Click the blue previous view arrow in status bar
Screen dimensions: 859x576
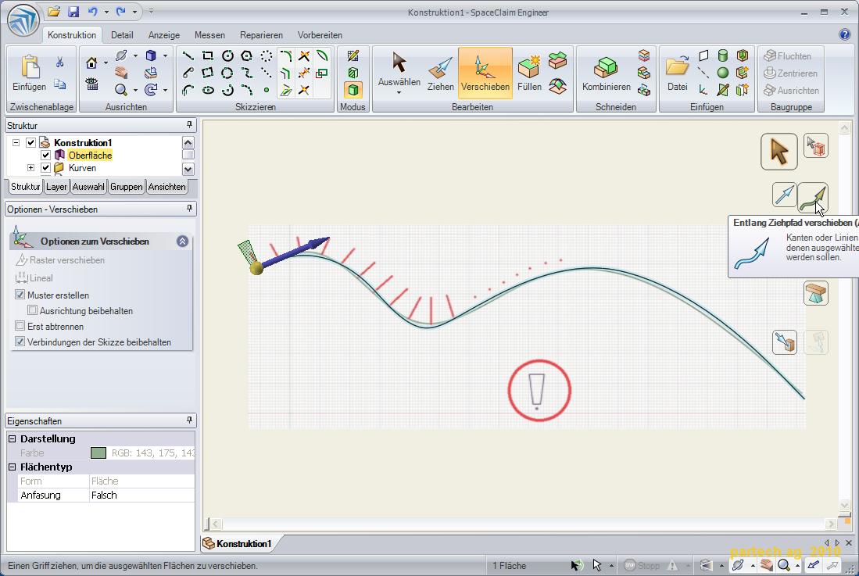pyautogui.click(x=812, y=565)
